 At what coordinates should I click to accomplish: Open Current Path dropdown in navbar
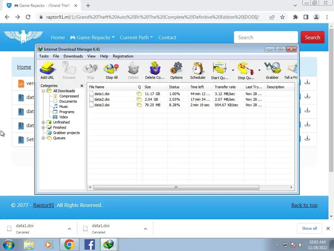pos(136,37)
